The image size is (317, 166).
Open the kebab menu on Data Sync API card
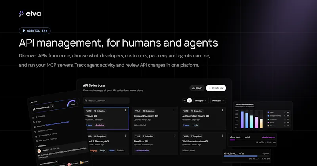[174, 136]
